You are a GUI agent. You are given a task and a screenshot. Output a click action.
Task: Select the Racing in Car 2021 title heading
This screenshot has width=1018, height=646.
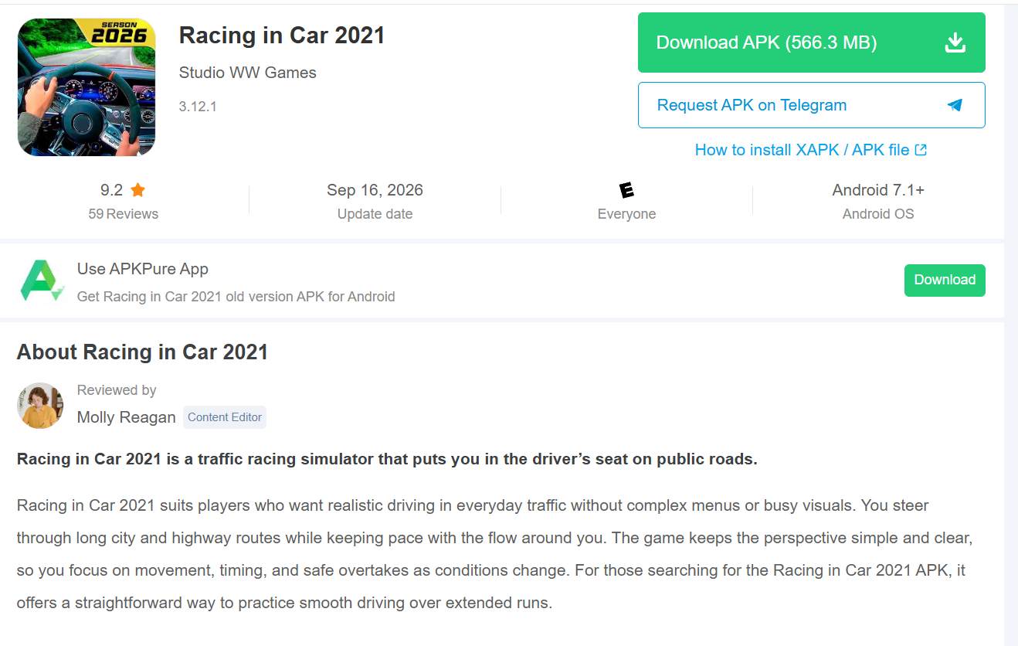pyautogui.click(x=282, y=36)
